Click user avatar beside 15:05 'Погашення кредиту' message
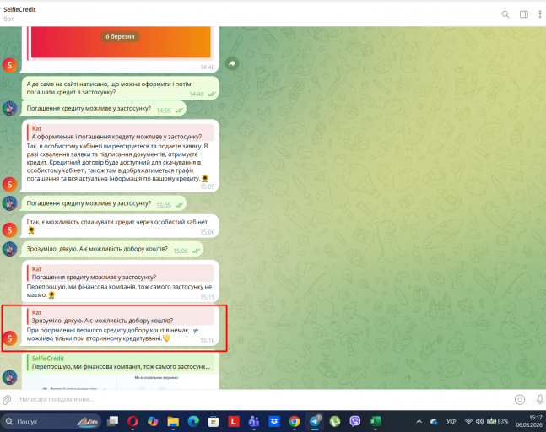The width and height of the screenshot is (546, 432). tap(10, 203)
